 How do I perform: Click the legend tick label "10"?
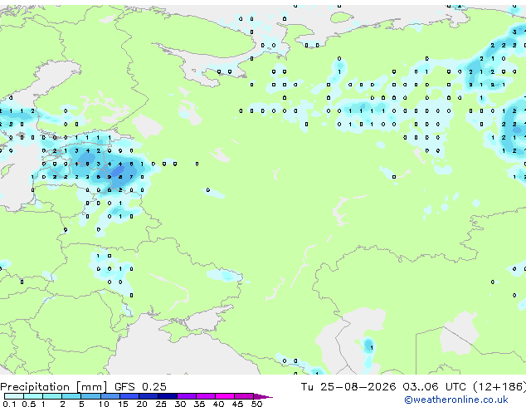coord(104,404)
